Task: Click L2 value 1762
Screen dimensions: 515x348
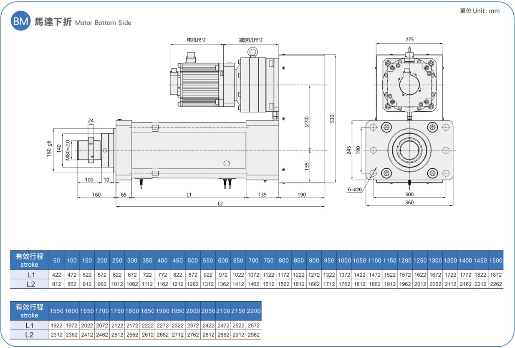Action: coord(344,284)
